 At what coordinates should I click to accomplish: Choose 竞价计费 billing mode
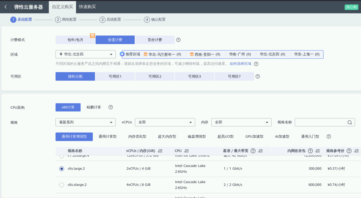point(155,40)
